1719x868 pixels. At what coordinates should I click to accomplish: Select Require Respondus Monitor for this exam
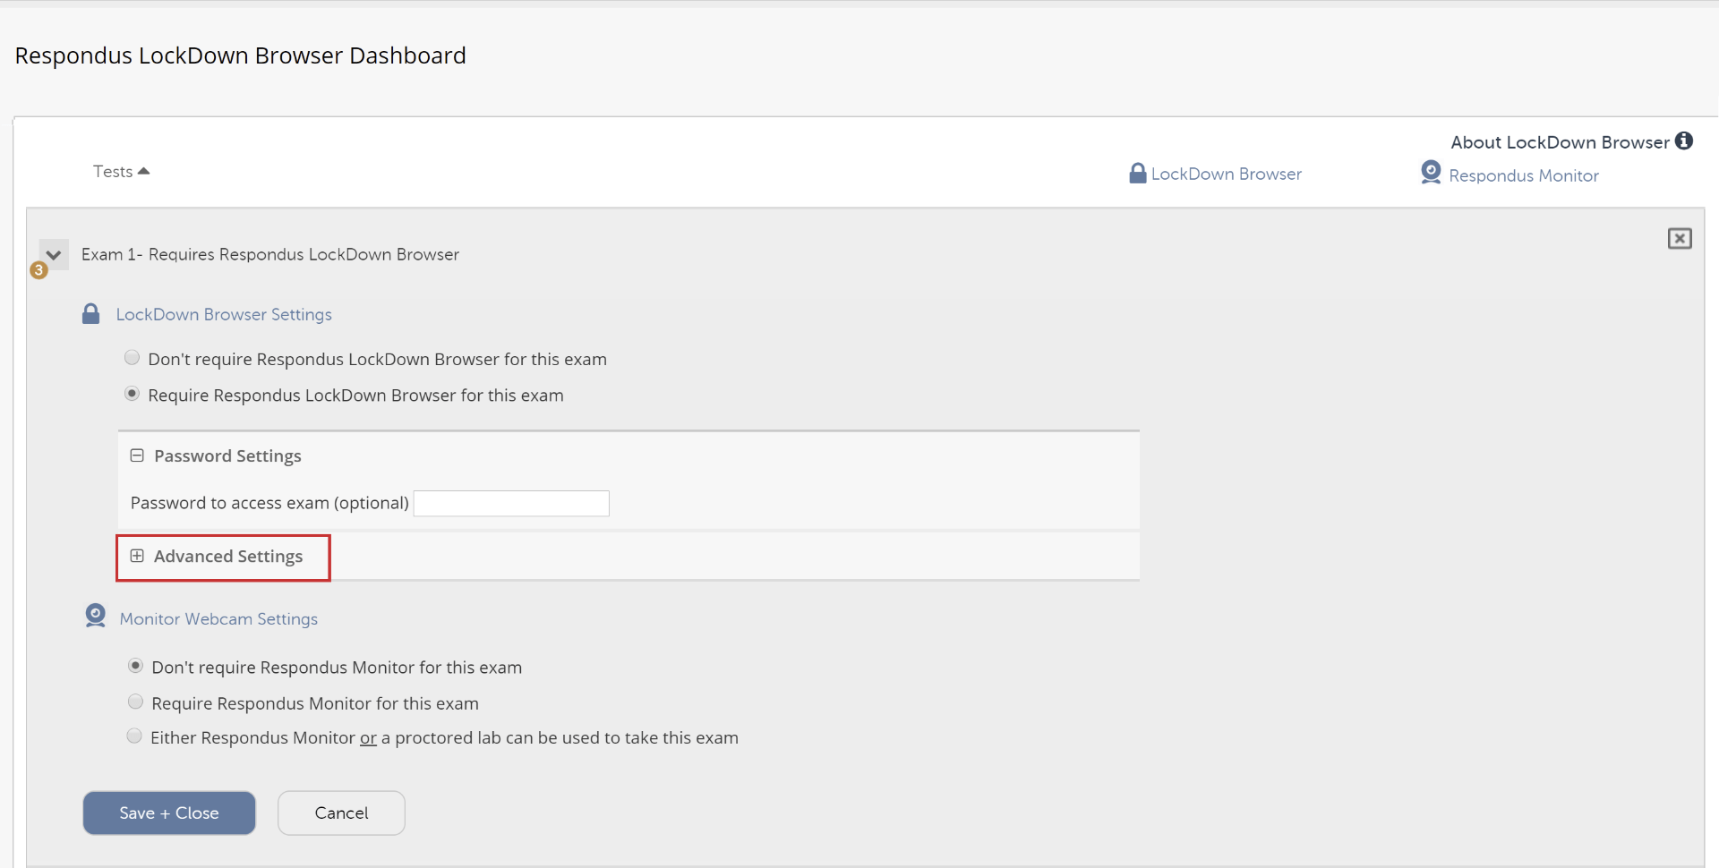tap(135, 702)
